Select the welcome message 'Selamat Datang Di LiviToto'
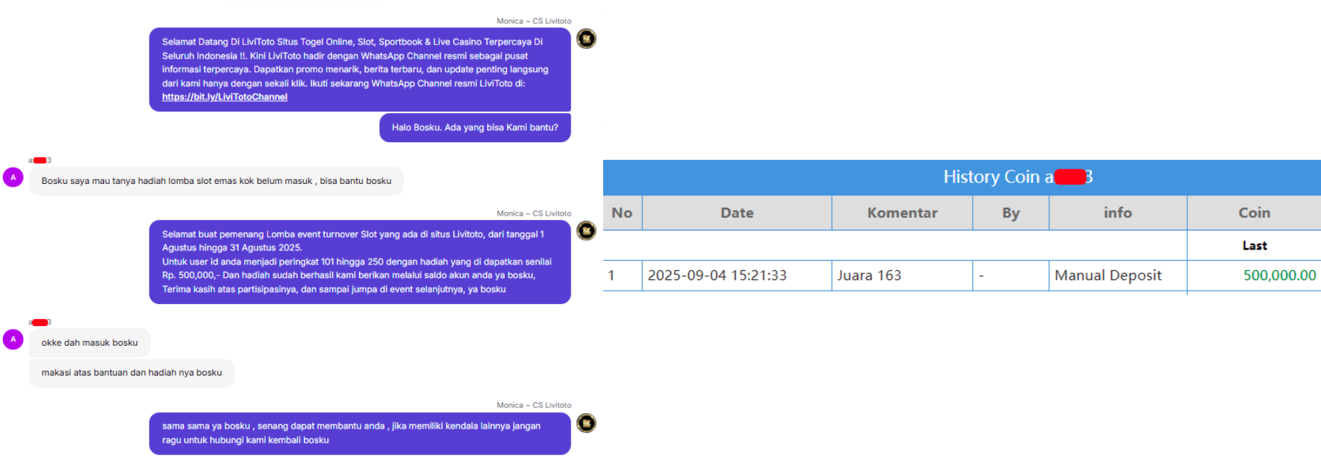The width and height of the screenshot is (1321, 471). click(x=360, y=69)
